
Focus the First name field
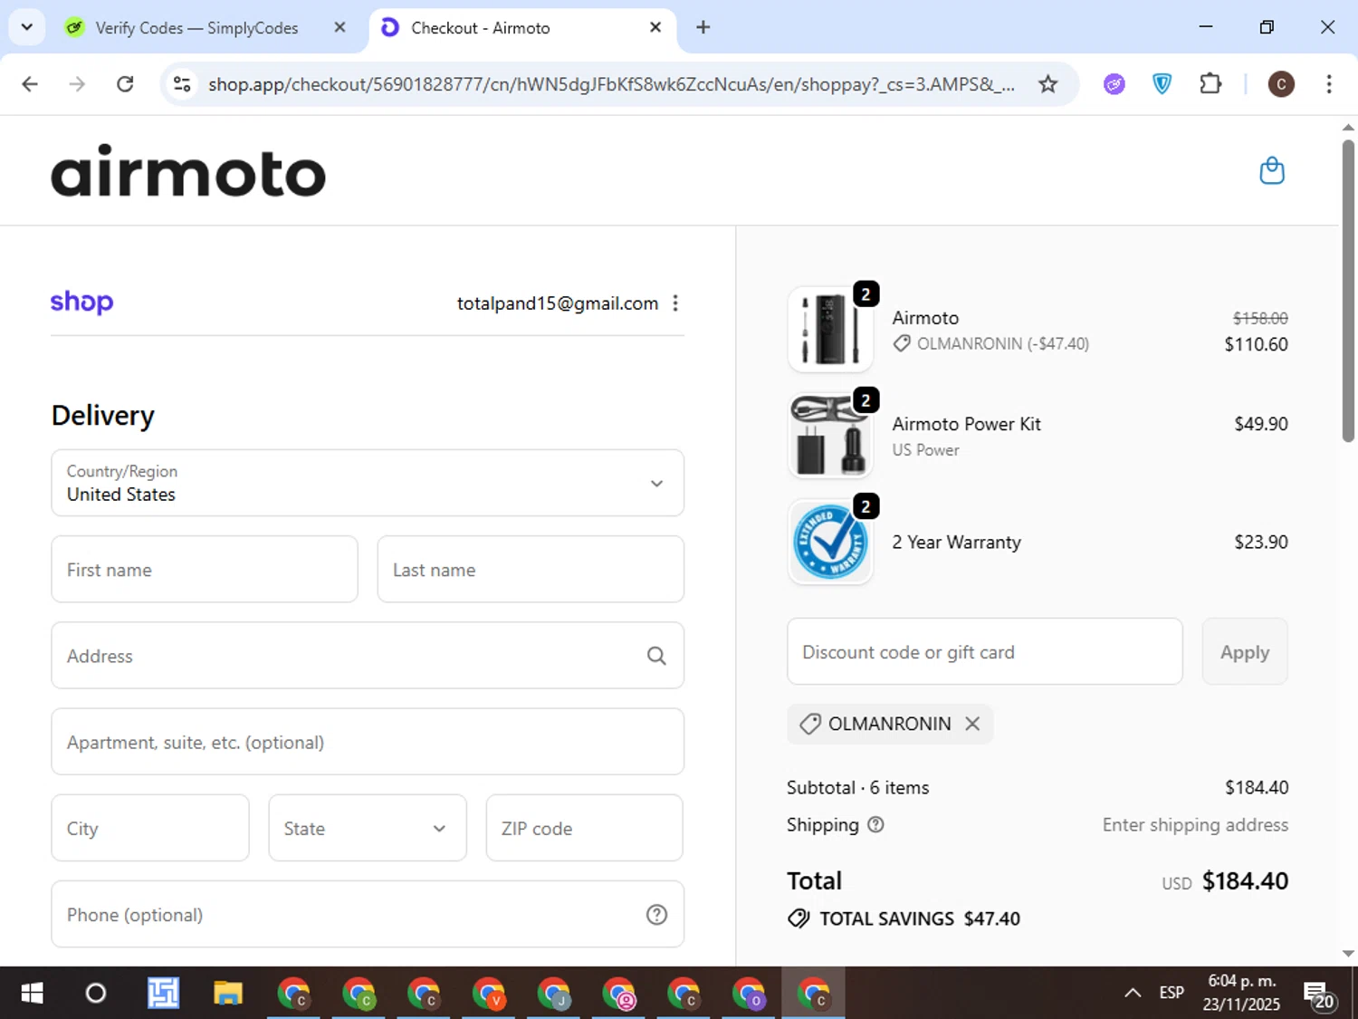[x=205, y=569]
